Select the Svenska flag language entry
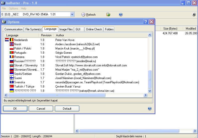The image size is (198, 138). pos(12,82)
